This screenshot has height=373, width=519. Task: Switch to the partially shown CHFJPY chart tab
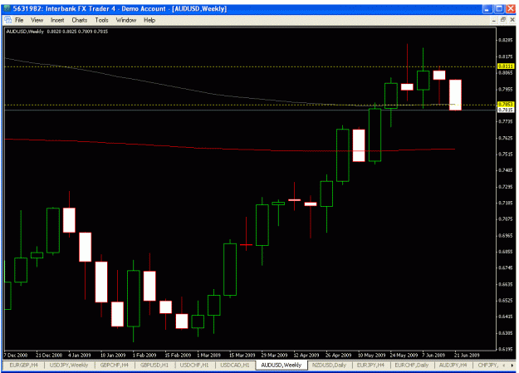coord(487,365)
